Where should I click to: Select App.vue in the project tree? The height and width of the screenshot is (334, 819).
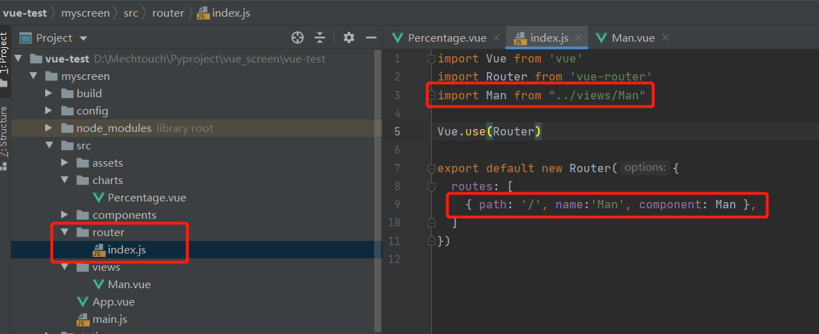(113, 301)
